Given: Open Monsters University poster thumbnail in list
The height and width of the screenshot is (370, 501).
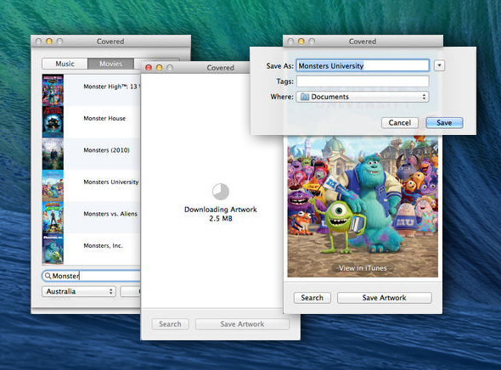Looking at the screenshot, I should click(x=53, y=186).
